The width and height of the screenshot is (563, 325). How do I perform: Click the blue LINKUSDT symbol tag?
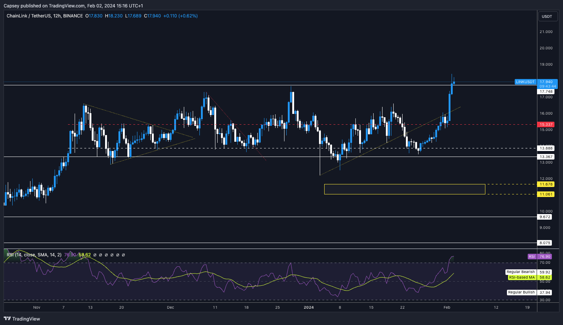point(525,82)
